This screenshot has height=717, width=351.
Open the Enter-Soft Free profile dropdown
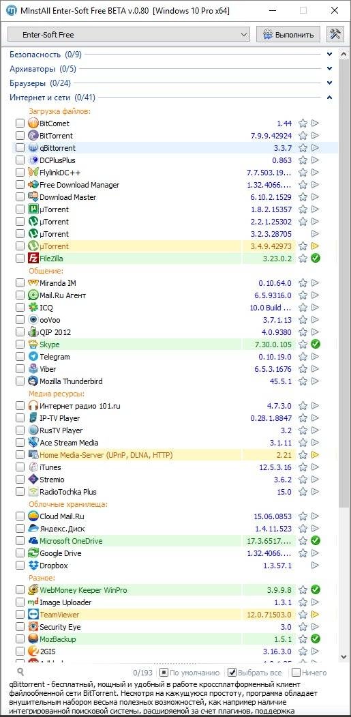pos(129,35)
